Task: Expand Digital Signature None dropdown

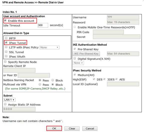Action: [78, 63]
